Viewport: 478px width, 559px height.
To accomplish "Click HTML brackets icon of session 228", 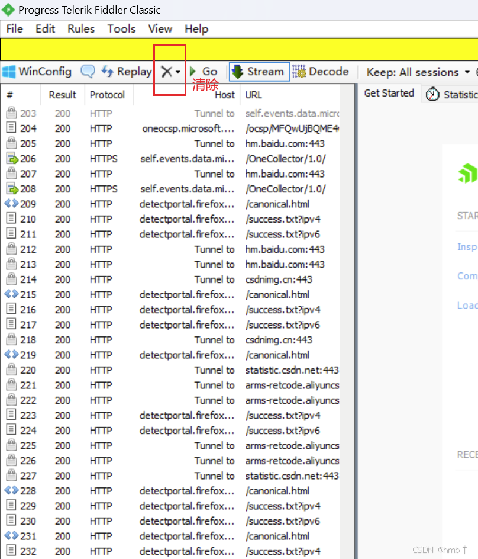I will tap(11, 490).
